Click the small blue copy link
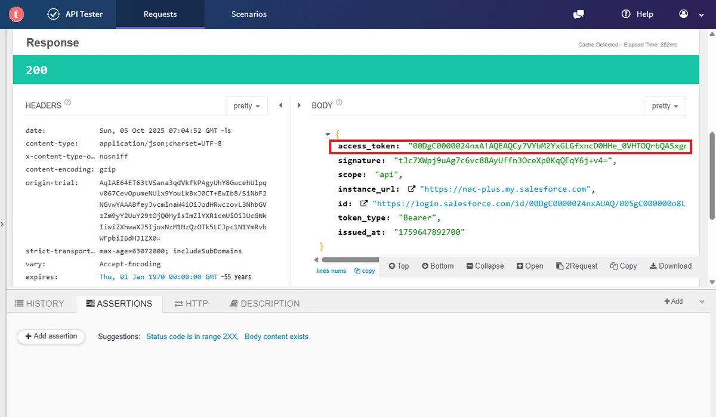Viewport: 716px width, 417px height. [365, 271]
